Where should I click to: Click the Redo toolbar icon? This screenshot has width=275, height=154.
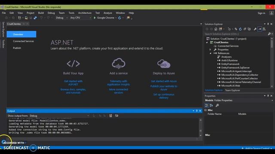49,18
